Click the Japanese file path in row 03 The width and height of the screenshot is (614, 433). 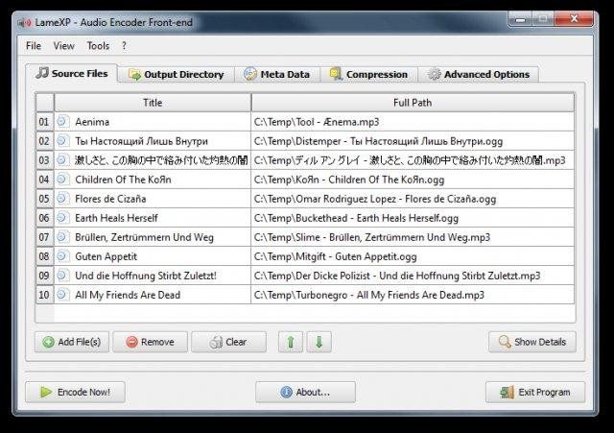(x=413, y=160)
